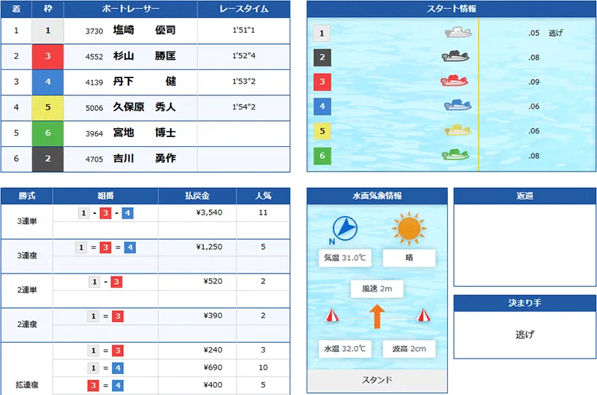
Task: Open racer 杉山 勝匡 profile link
Action: 144,56
